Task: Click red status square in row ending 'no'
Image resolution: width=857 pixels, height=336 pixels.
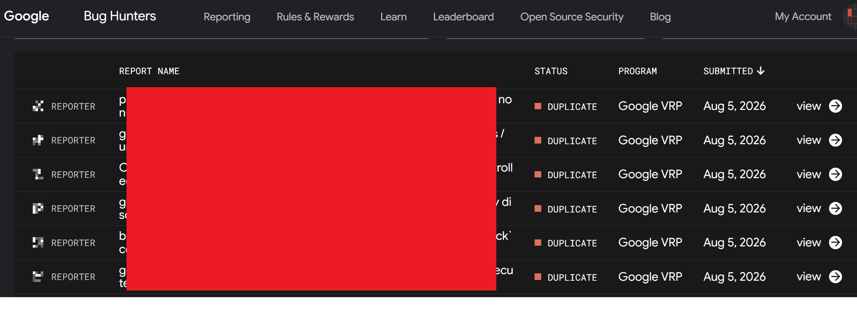Action: coord(538,106)
